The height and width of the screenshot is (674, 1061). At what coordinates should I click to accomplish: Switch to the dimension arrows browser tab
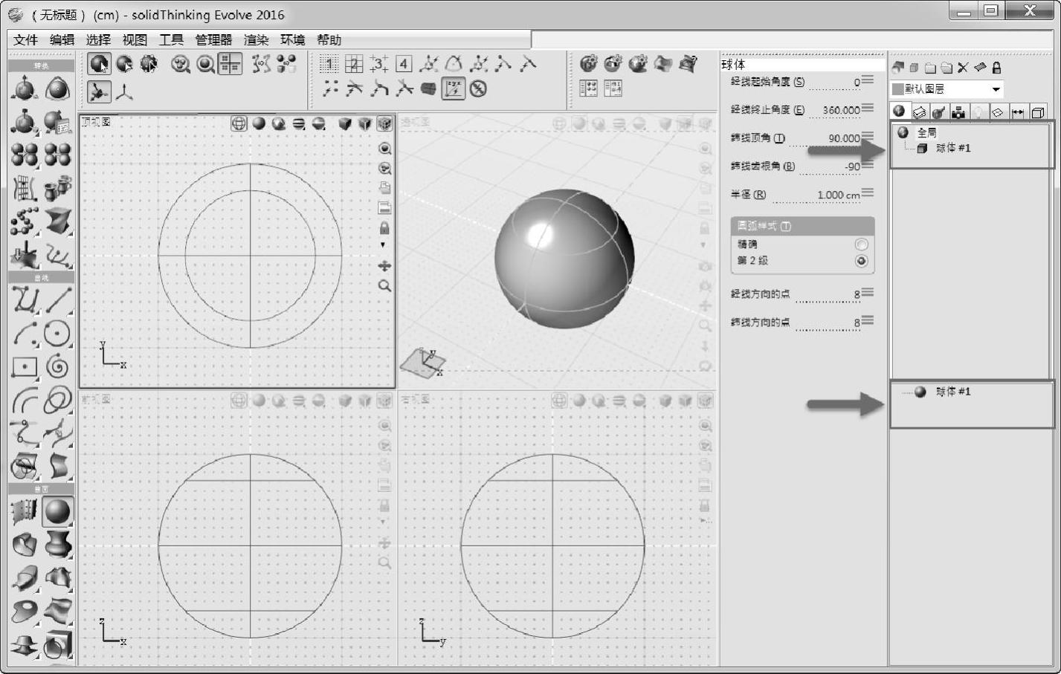coord(1018,111)
